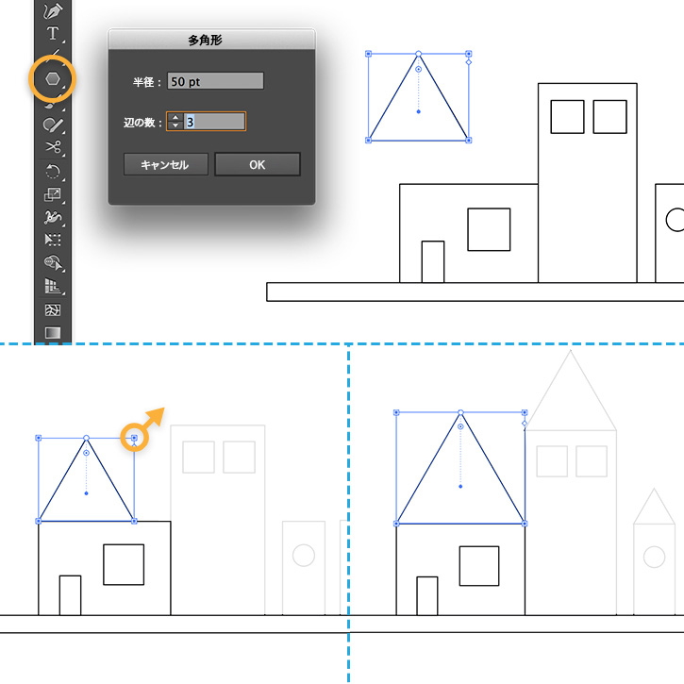Select faded circle window in bottom-left panel
Image resolution: width=684 pixels, height=684 pixels.
tap(304, 556)
